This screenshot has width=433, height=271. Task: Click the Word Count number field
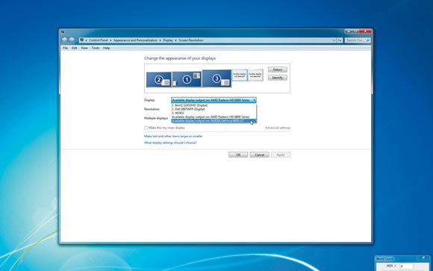coord(406,266)
